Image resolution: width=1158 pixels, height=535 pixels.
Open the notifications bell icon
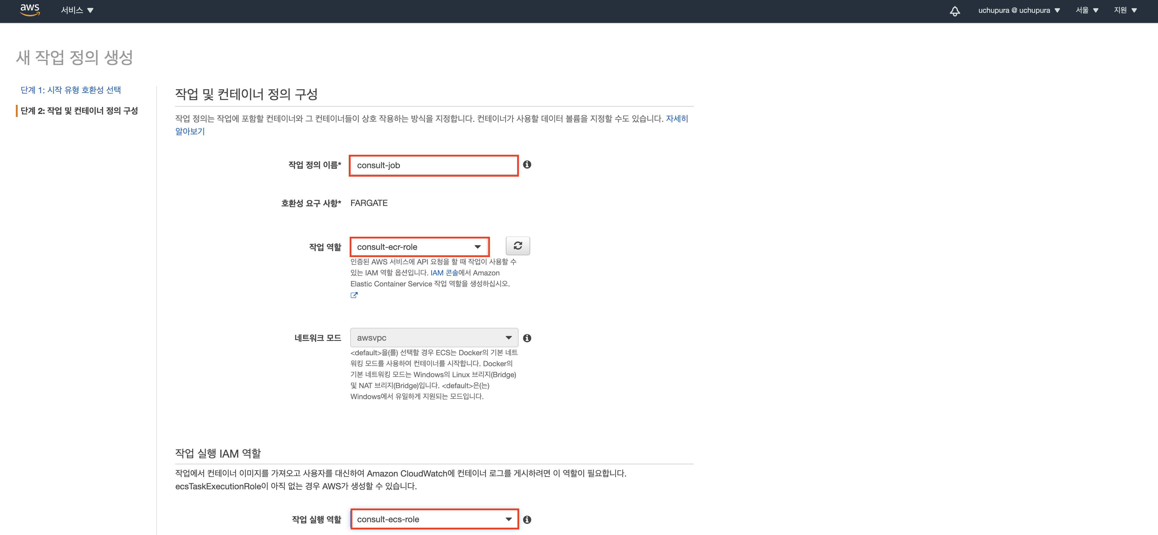tap(954, 11)
